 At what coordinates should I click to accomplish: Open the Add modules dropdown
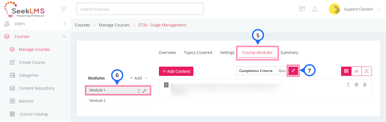tap(139, 78)
